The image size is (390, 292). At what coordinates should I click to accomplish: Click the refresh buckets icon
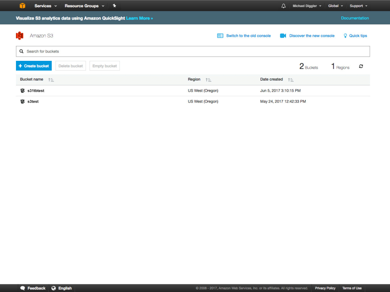(x=361, y=66)
